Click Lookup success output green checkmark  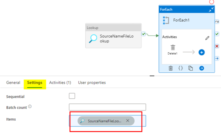(144, 34)
